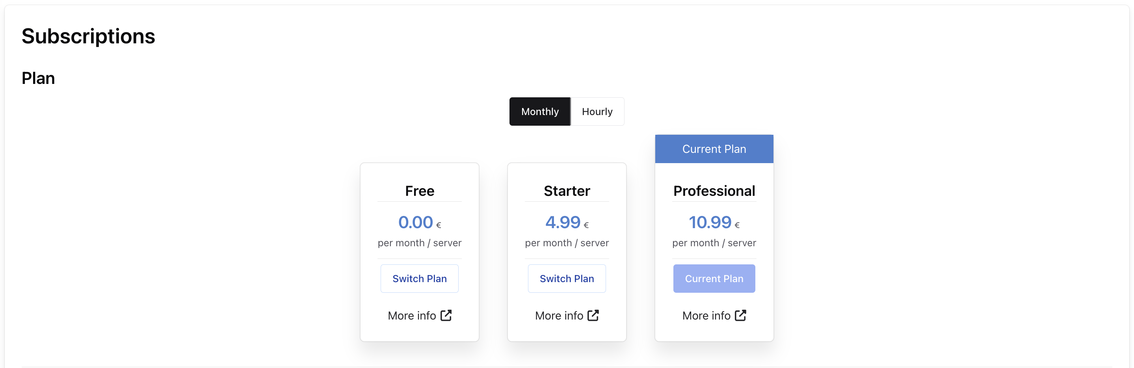This screenshot has height=368, width=1134.
Task: Open More info for the Free plan
Action: pyautogui.click(x=412, y=315)
